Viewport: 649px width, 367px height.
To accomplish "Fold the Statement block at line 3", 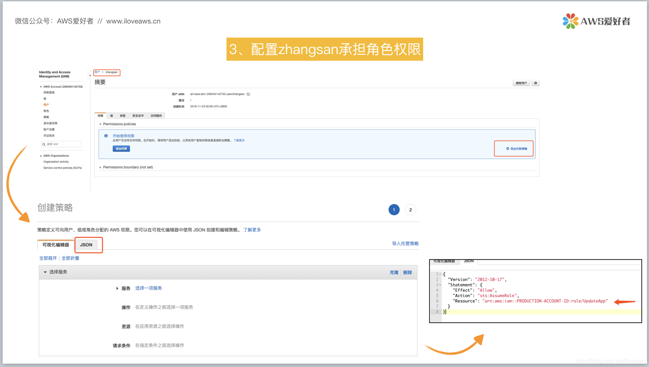I will pos(440,285).
